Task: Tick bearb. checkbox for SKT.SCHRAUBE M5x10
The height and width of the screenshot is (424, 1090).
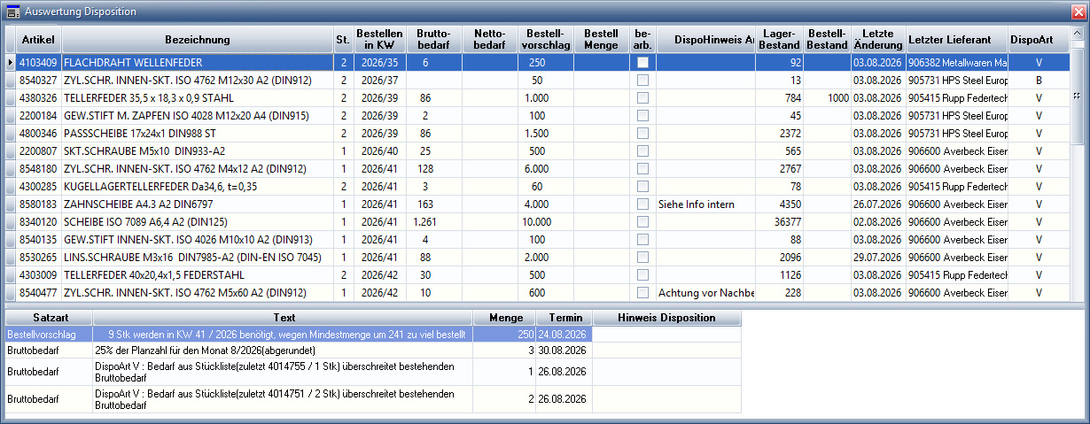Action: click(642, 151)
